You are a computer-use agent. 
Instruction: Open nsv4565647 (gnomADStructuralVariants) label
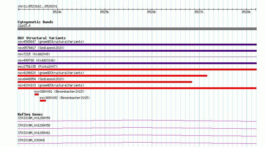coord(51,42)
